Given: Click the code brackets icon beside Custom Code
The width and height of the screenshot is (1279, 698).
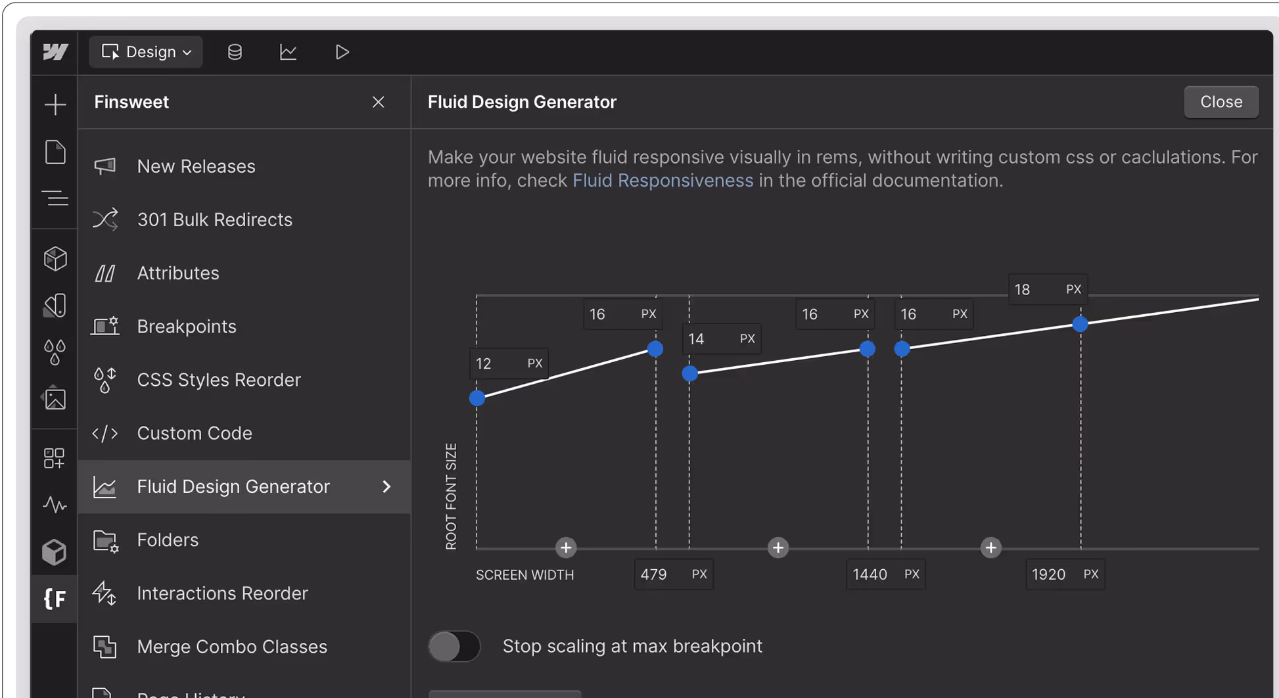Looking at the screenshot, I should tap(105, 433).
